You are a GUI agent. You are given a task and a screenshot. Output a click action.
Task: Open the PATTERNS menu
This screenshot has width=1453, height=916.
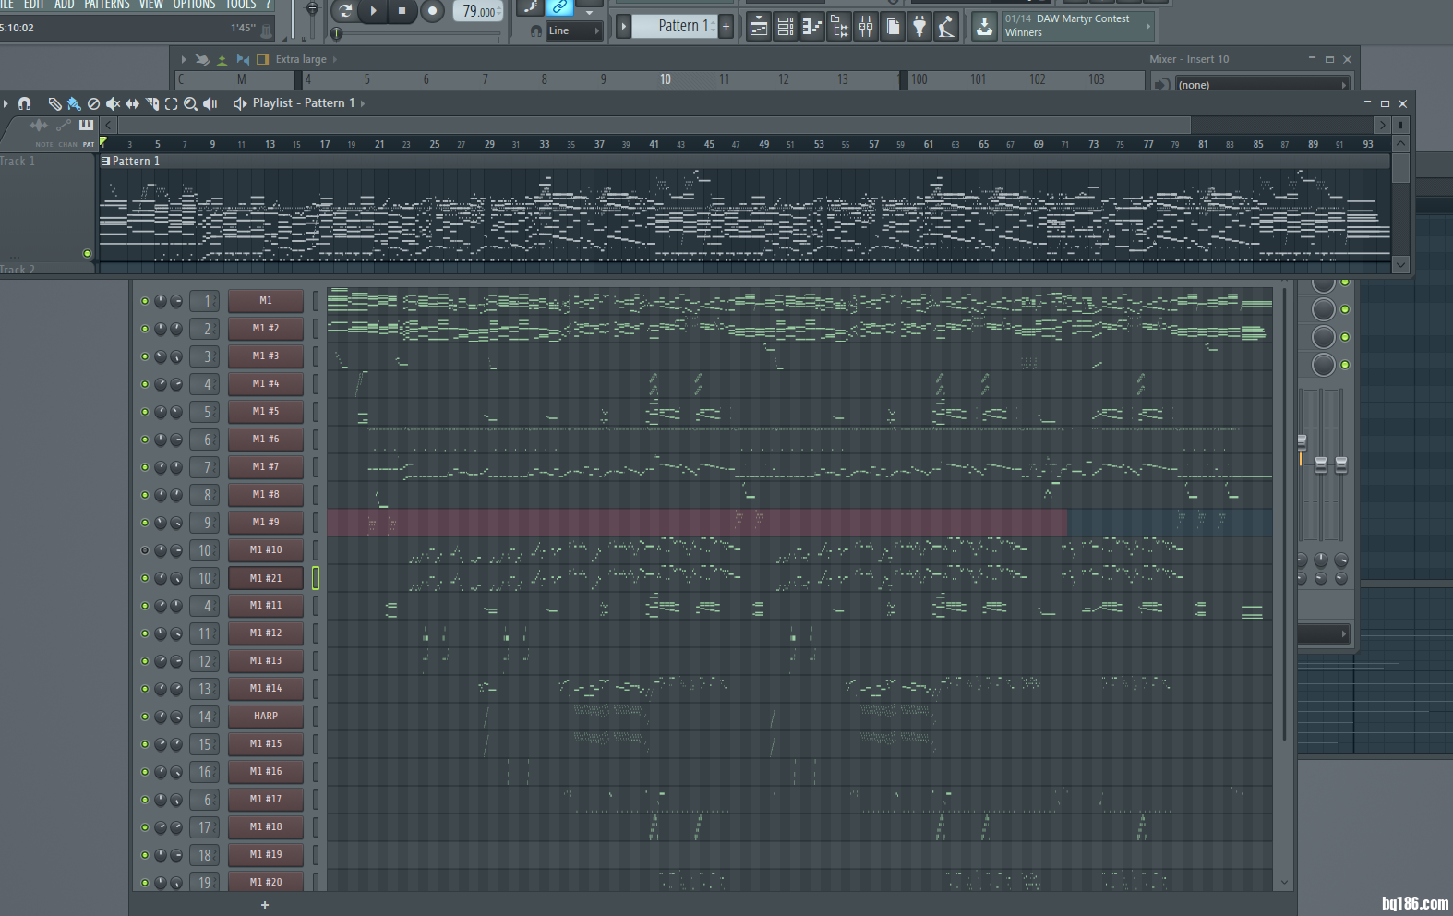pos(107,5)
